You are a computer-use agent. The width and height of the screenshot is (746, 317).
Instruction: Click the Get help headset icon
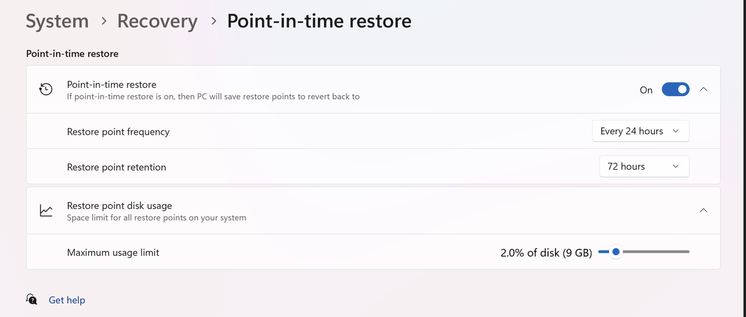(32, 300)
